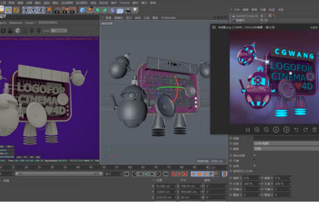319x202 pixels.
Task: Open the ProRender viewport menu
Action: pos(168,18)
